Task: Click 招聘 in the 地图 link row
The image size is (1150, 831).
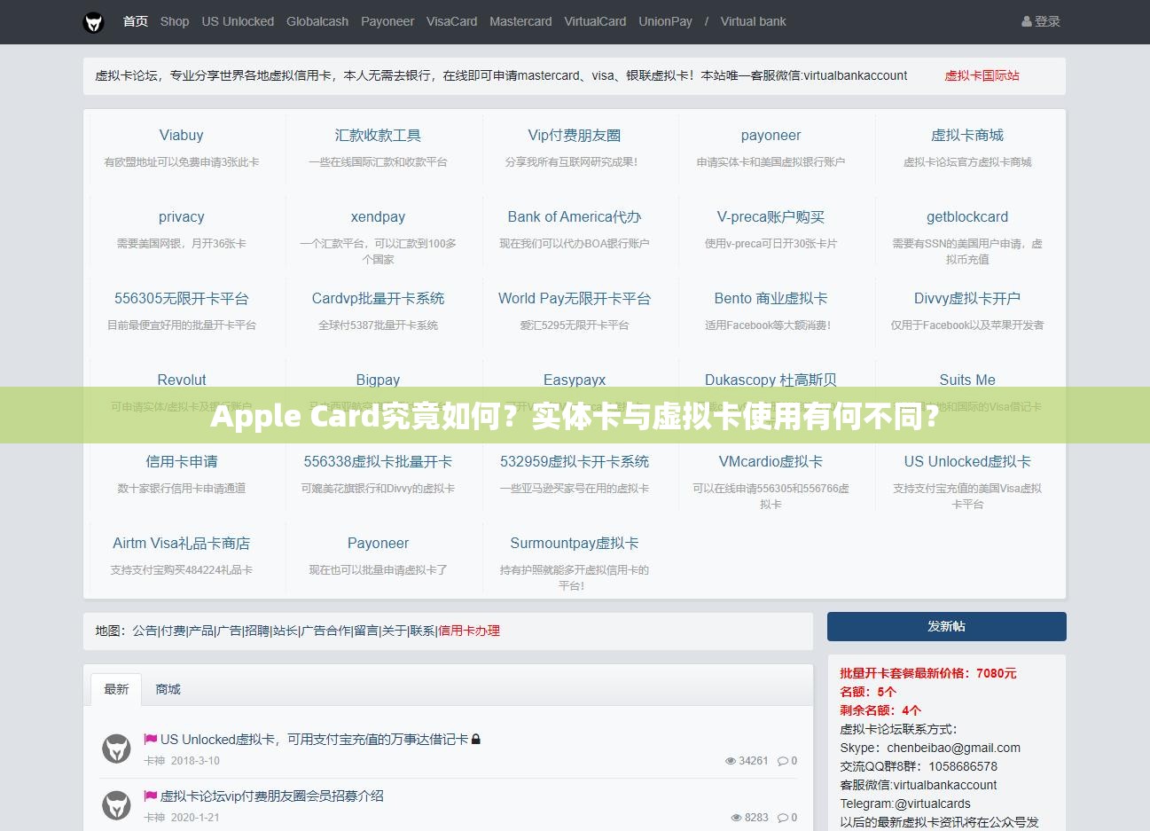Action: pyautogui.click(x=257, y=631)
